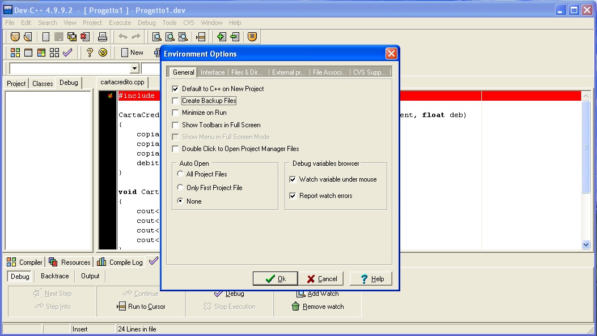The image size is (597, 336).
Task: Open the Execute menu
Action: [120, 23]
